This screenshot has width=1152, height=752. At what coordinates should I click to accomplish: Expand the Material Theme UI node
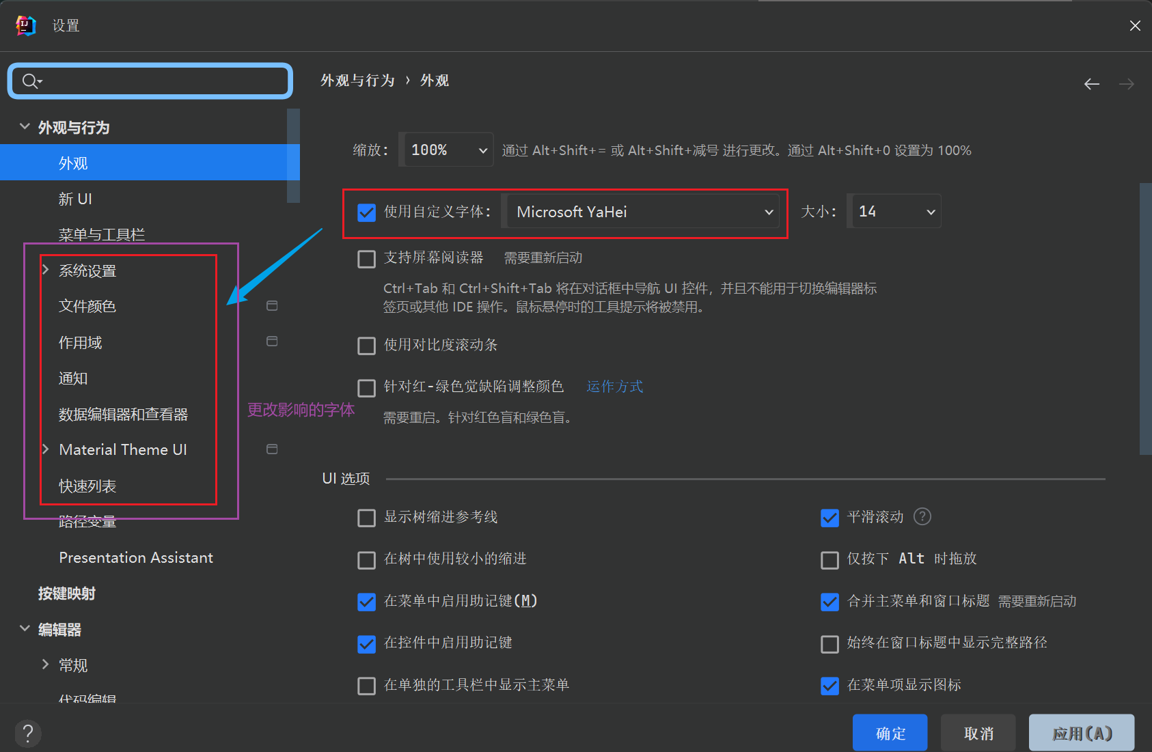click(45, 449)
